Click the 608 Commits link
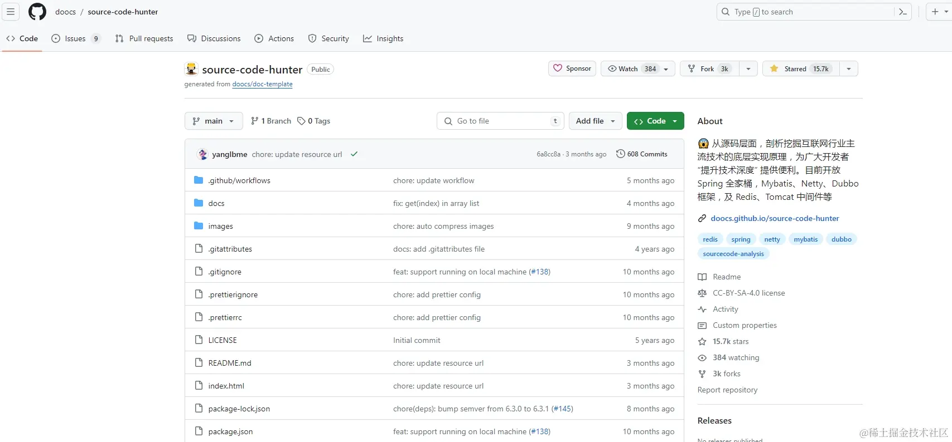 (641, 154)
